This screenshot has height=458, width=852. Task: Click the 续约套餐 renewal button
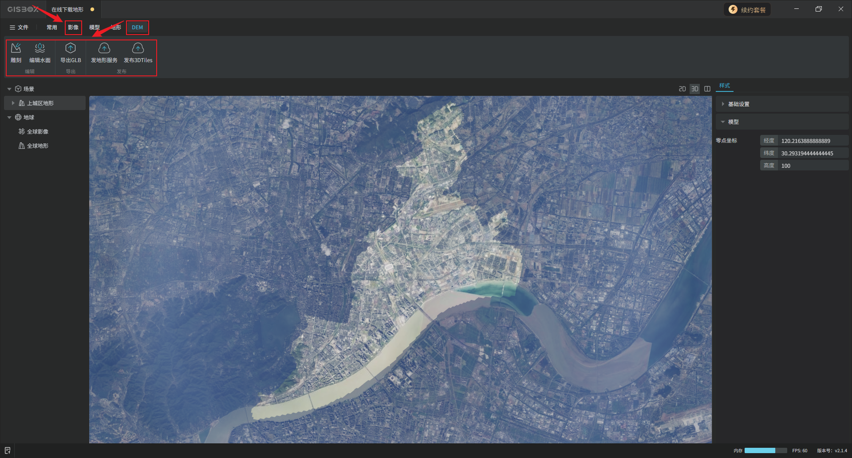click(x=748, y=10)
